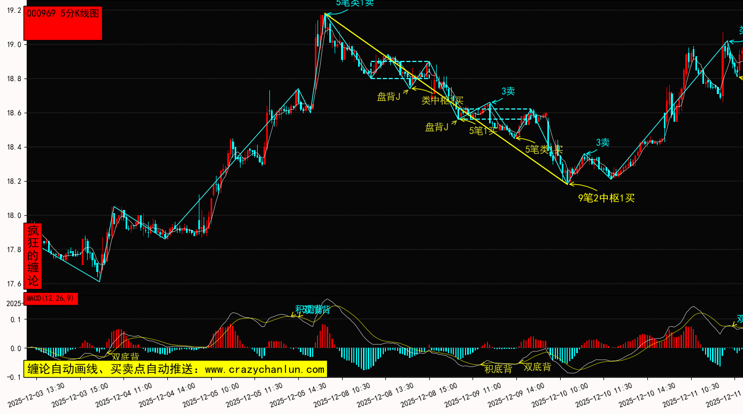This screenshot has width=743, height=414.
Task: Click the red "疯狂的缠论" watermark box
Action: point(33,256)
